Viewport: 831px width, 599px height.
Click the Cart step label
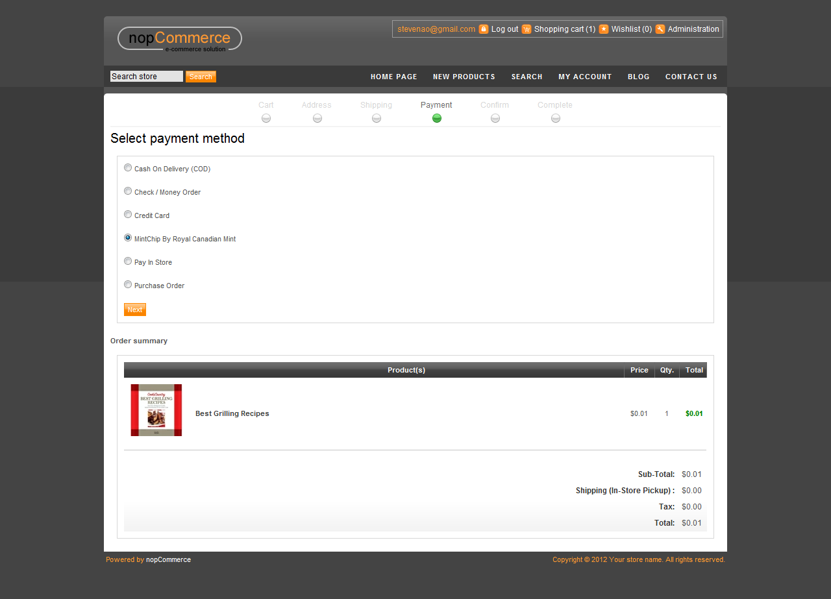(266, 105)
